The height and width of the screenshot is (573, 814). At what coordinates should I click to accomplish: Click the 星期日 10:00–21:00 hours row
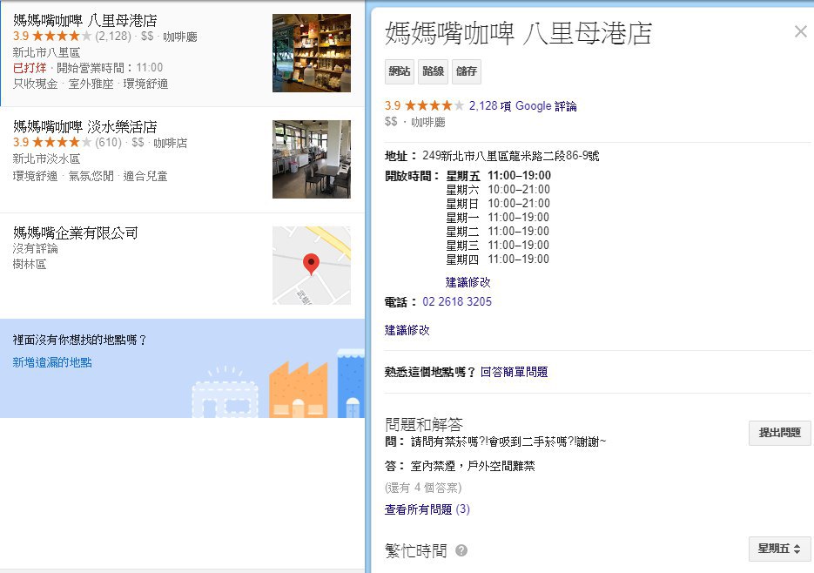[498, 204]
